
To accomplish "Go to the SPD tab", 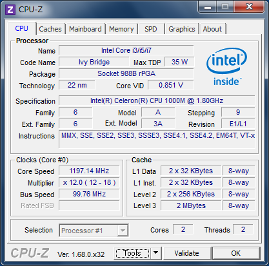I will coord(151,29).
